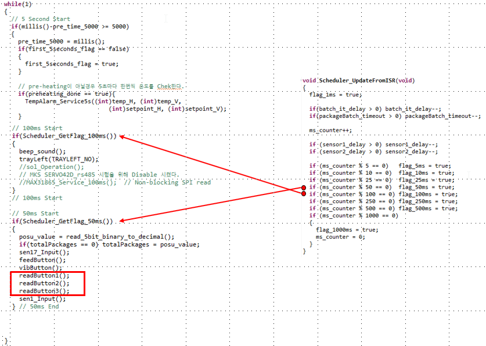This screenshot has width=486, height=346.
Task: Click the red dot beside the flag_50ms line
Action: click(x=303, y=188)
